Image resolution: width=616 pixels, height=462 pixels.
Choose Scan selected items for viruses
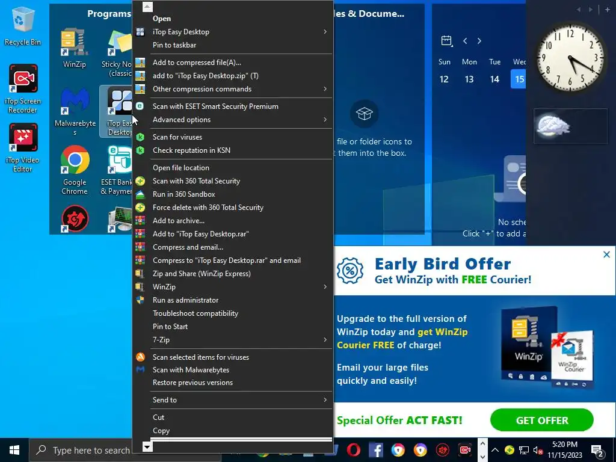coord(233,357)
